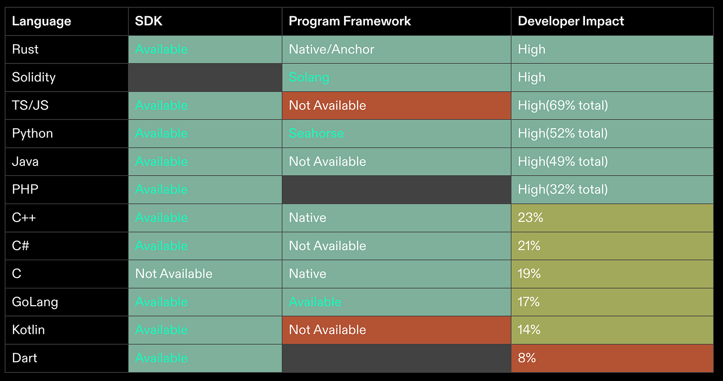
Task: Click the '8%' impact cell
Action: (x=612, y=358)
